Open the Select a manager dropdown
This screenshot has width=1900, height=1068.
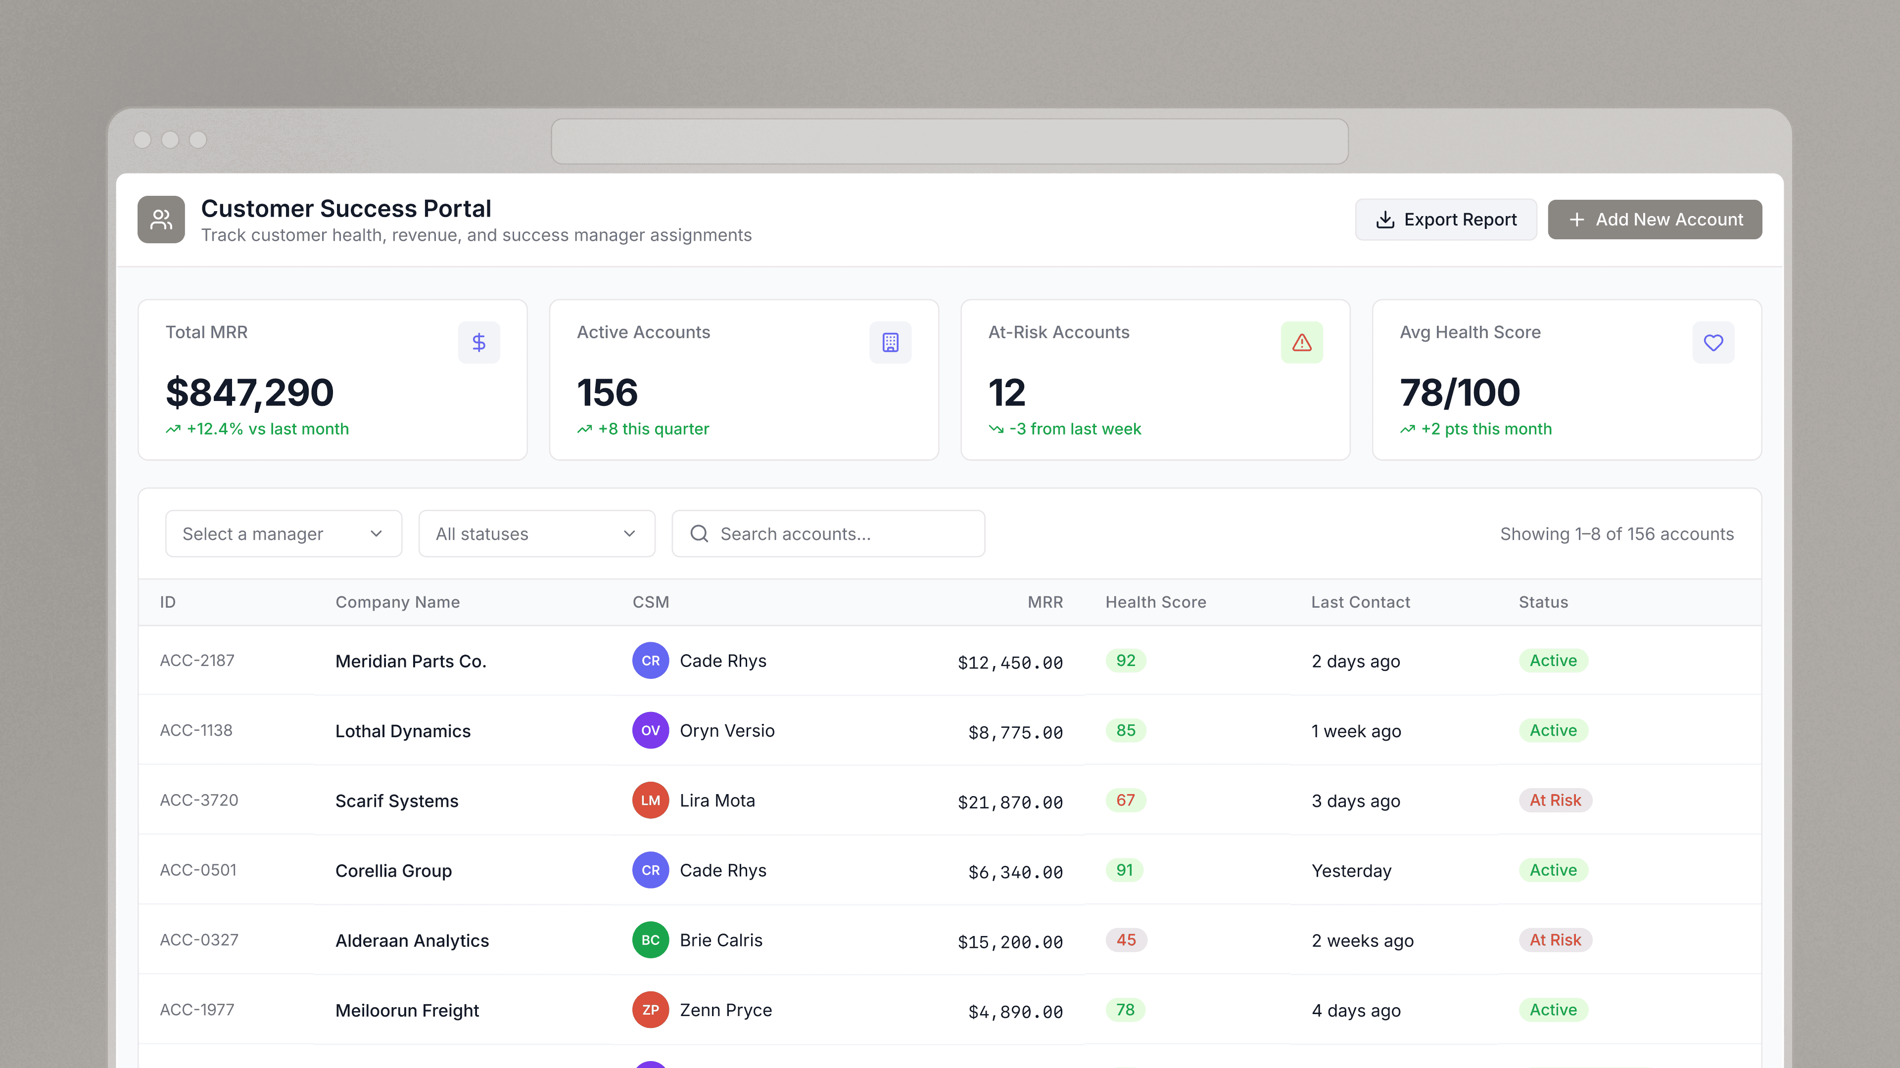click(283, 534)
